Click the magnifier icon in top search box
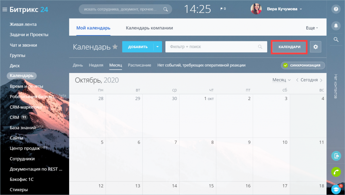 (165, 9)
